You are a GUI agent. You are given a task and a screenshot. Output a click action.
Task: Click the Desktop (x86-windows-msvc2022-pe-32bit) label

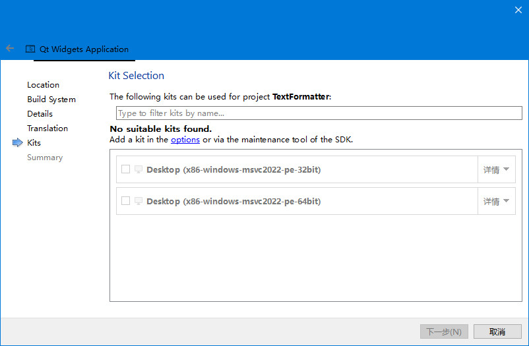(233, 169)
